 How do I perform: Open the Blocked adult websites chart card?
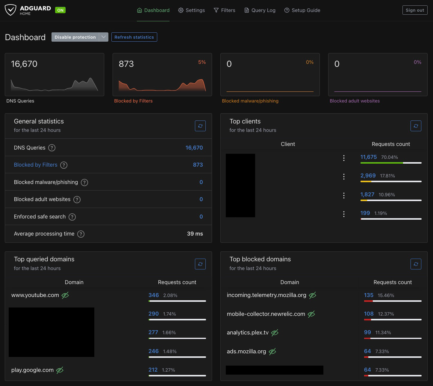(x=378, y=75)
